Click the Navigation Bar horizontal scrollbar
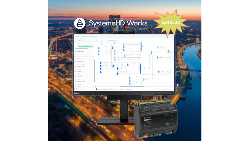The image size is (251, 141). click(x=81, y=48)
